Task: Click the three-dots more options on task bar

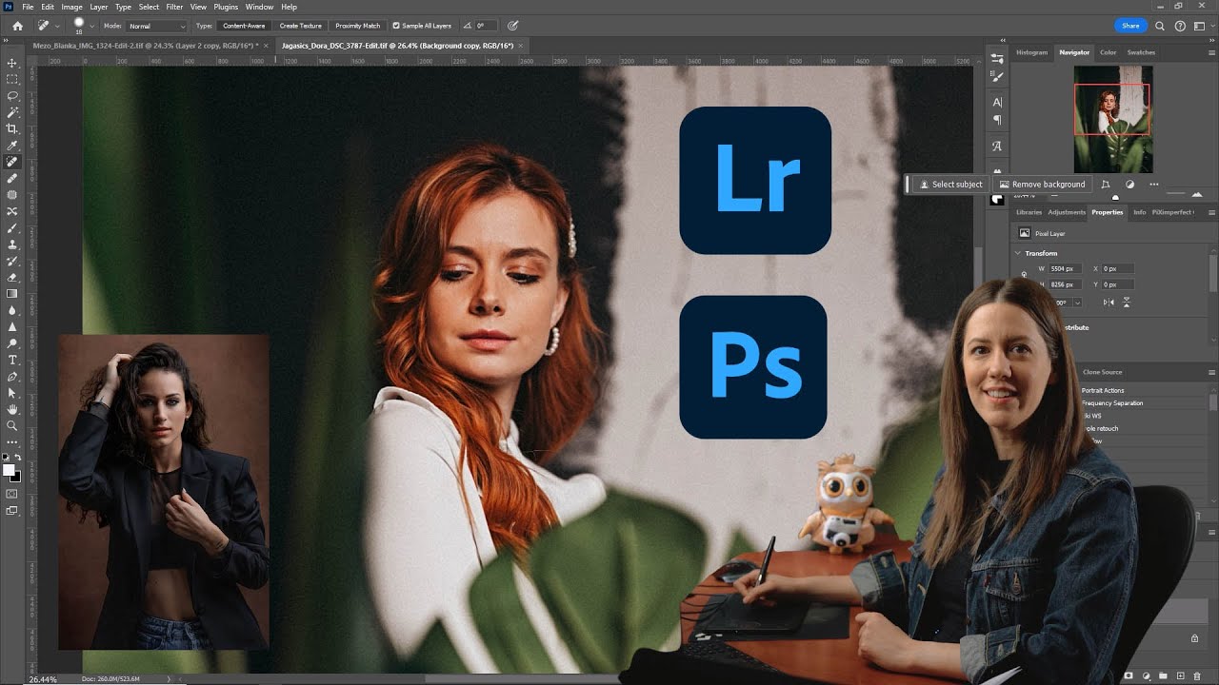Action: pos(1154,185)
